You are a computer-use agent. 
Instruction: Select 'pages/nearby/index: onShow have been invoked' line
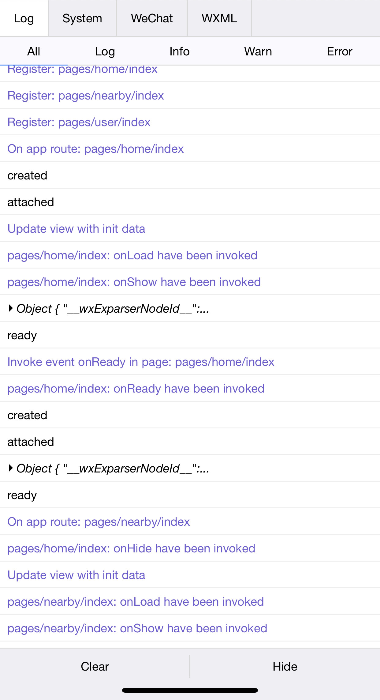(190, 628)
